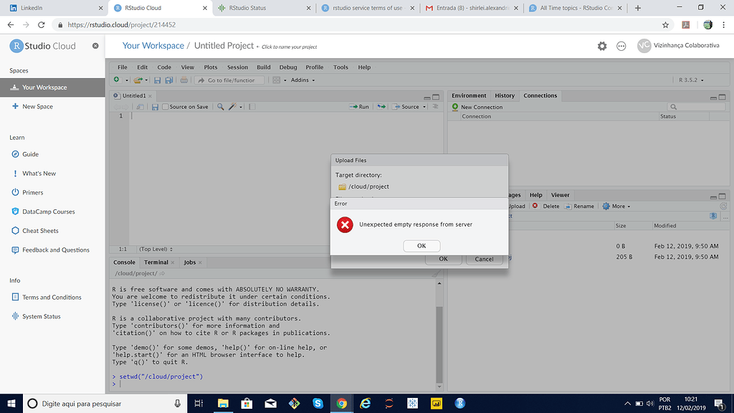Click OK in the Error dialog

point(421,246)
